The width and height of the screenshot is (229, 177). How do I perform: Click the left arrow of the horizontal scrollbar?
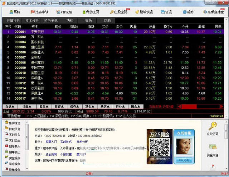179,106
